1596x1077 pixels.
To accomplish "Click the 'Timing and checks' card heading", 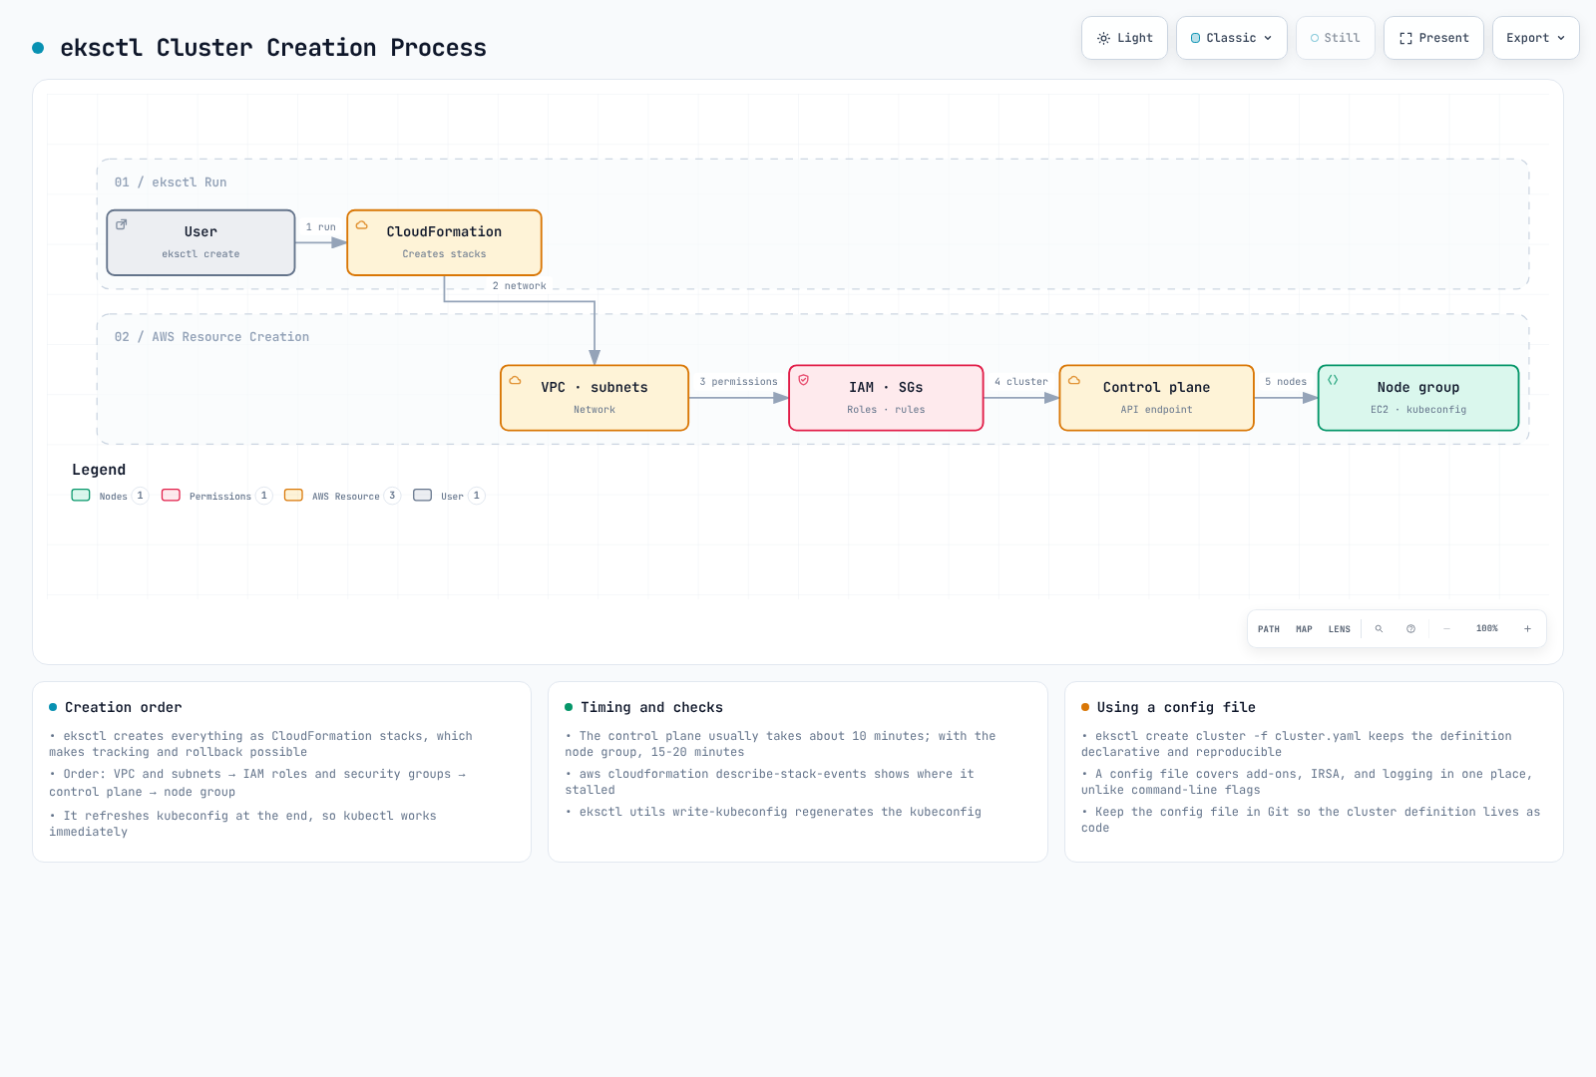I will coord(652,707).
